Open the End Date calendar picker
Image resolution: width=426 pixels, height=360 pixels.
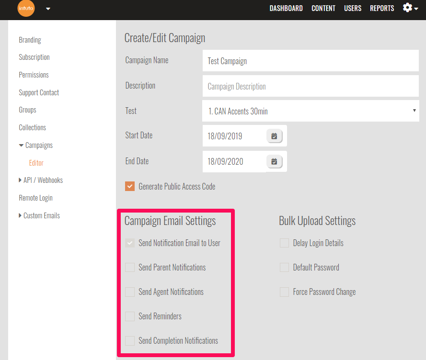(x=274, y=162)
